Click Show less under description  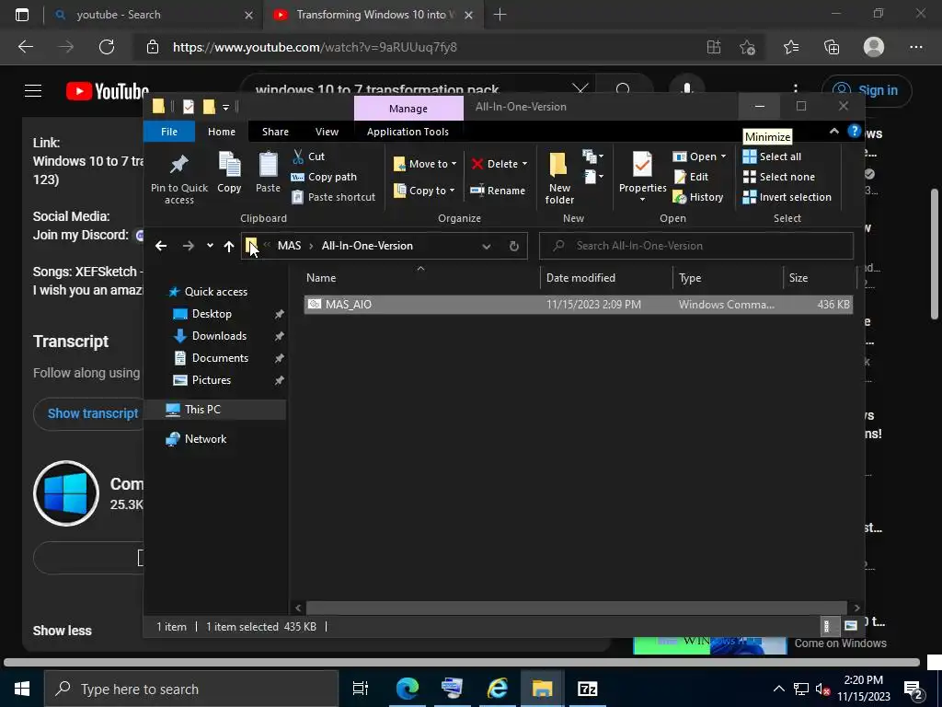click(x=63, y=631)
